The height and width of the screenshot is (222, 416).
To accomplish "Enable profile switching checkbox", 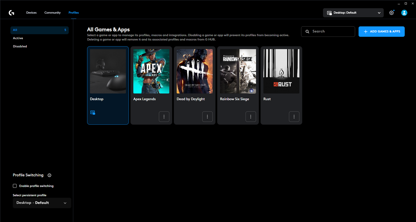I will pyautogui.click(x=15, y=186).
